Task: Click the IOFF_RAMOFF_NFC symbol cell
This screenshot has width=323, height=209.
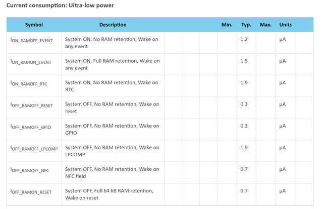Action: [34, 173]
